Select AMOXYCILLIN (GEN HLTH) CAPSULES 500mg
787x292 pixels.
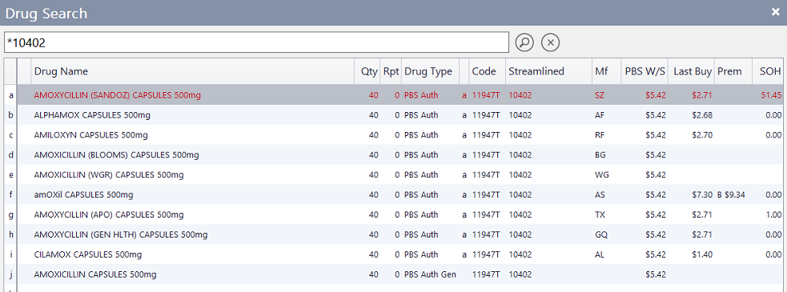tap(400, 234)
